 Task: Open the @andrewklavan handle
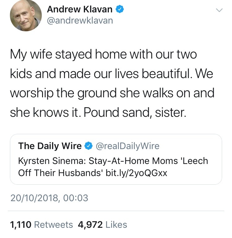[80, 21]
